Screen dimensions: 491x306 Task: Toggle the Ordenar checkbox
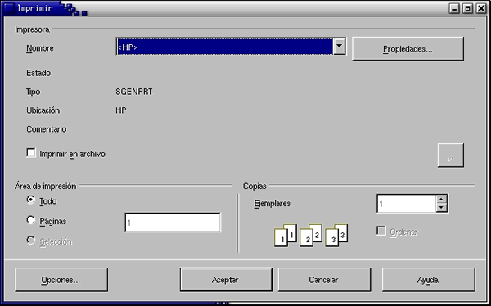[381, 232]
